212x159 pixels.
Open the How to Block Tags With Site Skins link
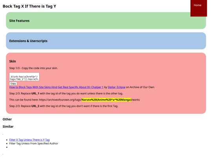click(x=56, y=87)
